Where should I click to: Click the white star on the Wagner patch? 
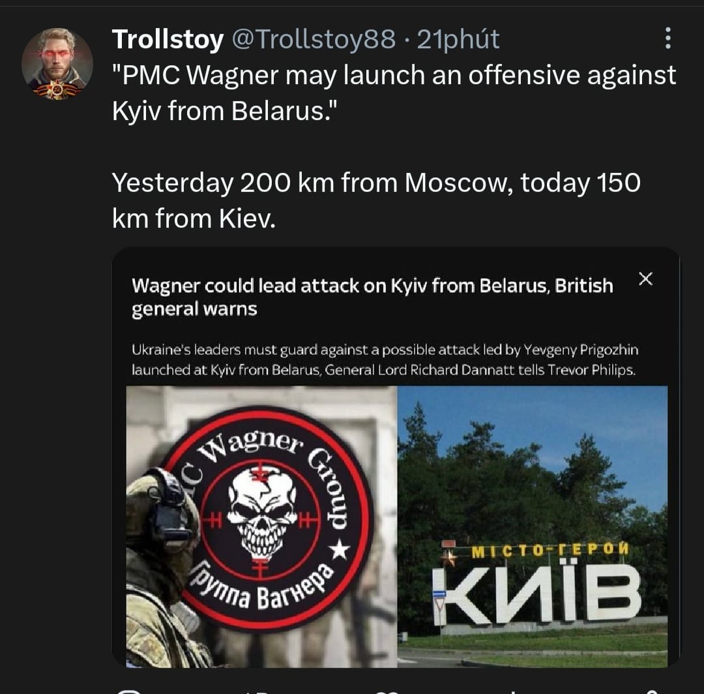(340, 551)
